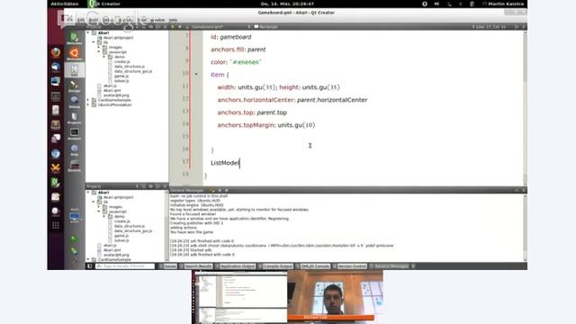Collapse the lib folder in upper tree
This screenshot has width=576, height=324.
tap(94, 42)
